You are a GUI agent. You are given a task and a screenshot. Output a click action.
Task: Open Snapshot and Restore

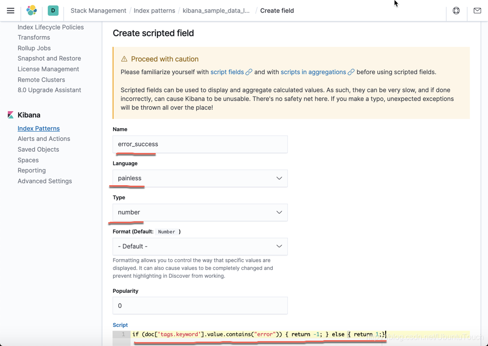click(49, 58)
